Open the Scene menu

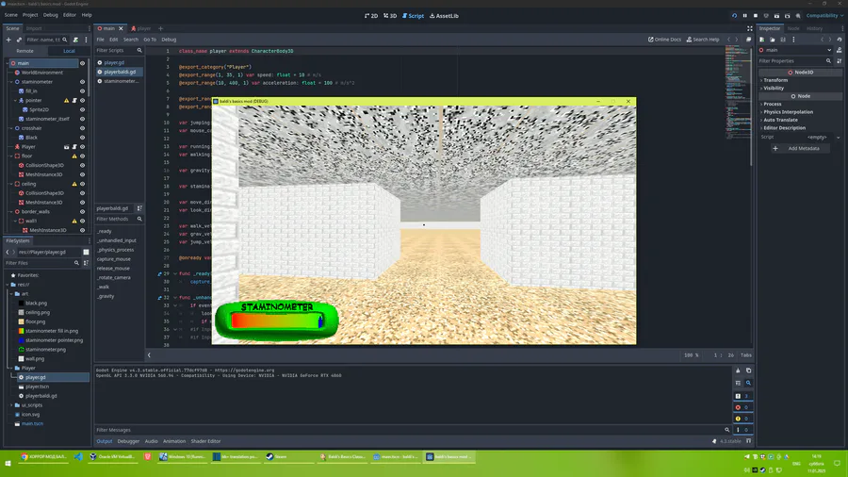[x=10, y=15]
